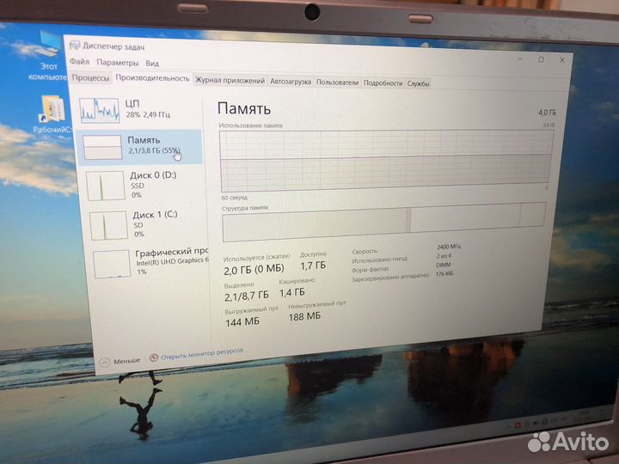Open the Файл menu
619x464 pixels.
79,63
